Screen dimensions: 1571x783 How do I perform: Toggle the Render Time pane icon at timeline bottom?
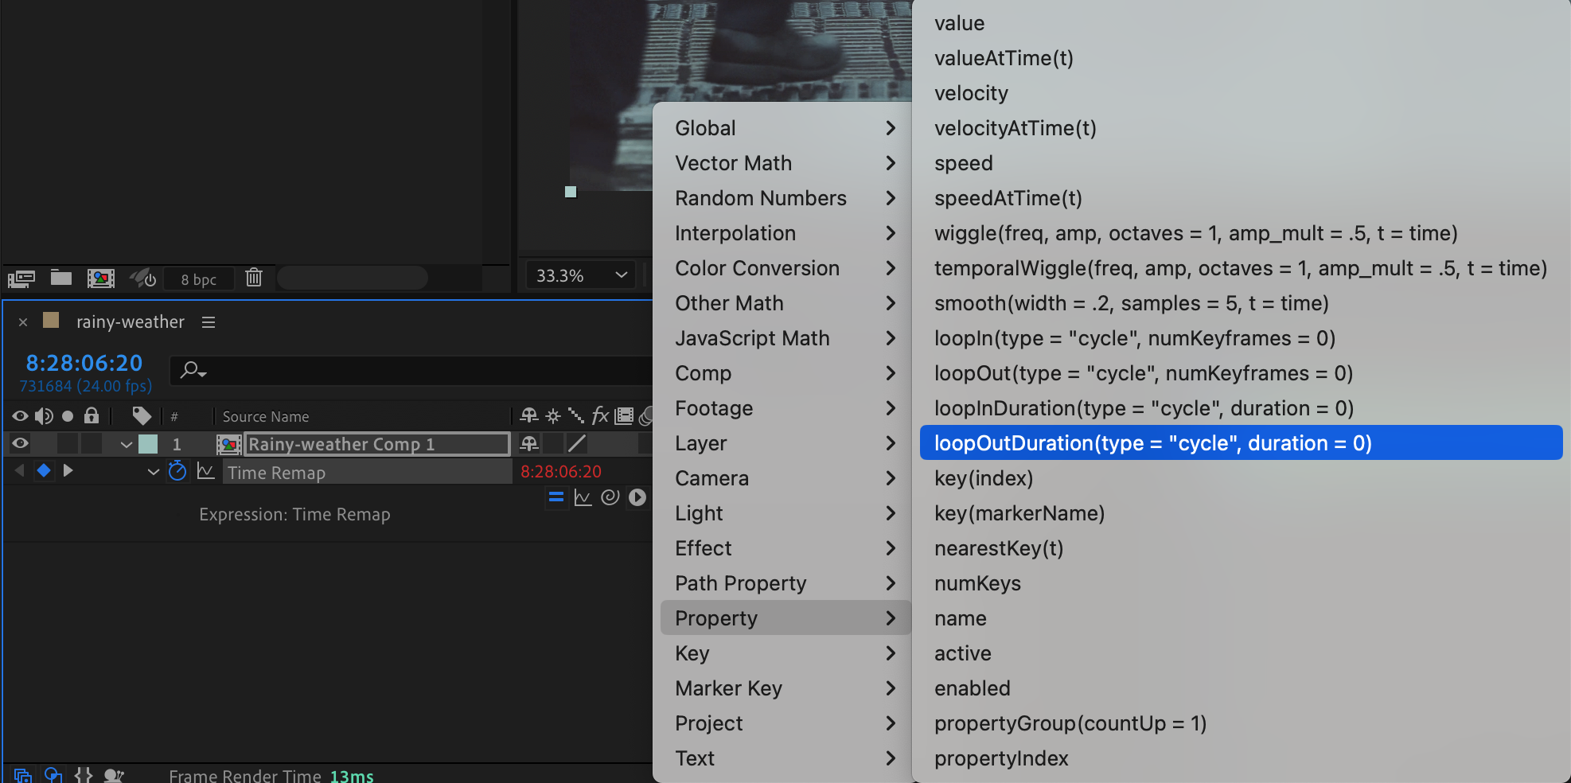[114, 775]
